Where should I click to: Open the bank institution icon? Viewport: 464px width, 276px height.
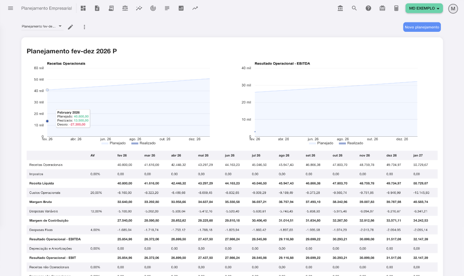340,8
